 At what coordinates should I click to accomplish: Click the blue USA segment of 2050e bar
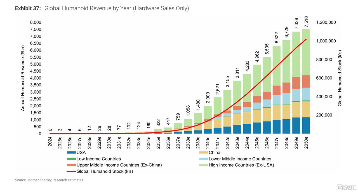(x=306, y=125)
